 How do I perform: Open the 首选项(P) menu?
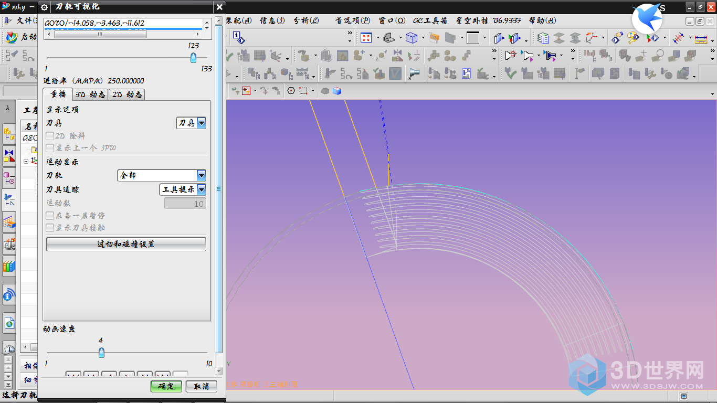click(353, 20)
